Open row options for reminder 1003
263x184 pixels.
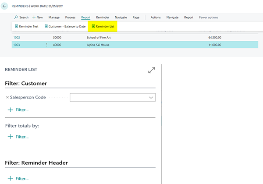point(47,45)
